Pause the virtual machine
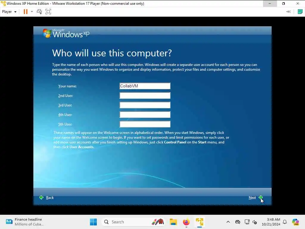305x229 pixels. 26,12
